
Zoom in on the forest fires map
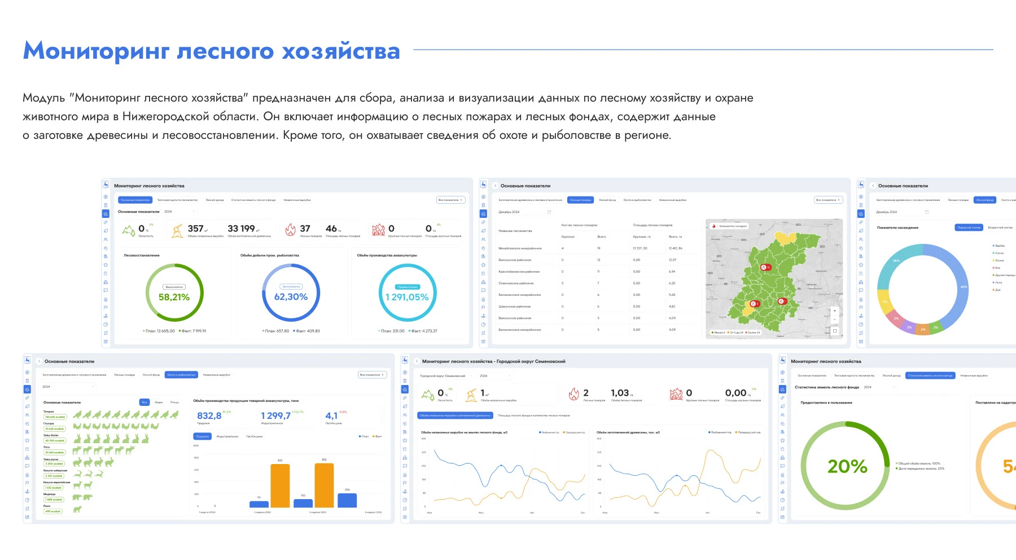834,310
